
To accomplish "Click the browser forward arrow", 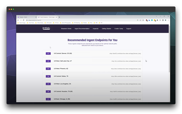I will [x=21, y=20].
